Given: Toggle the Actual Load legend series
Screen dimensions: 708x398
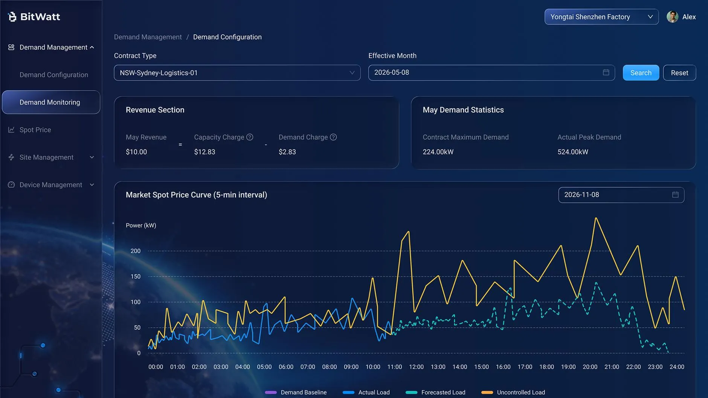Looking at the screenshot, I should [x=366, y=392].
